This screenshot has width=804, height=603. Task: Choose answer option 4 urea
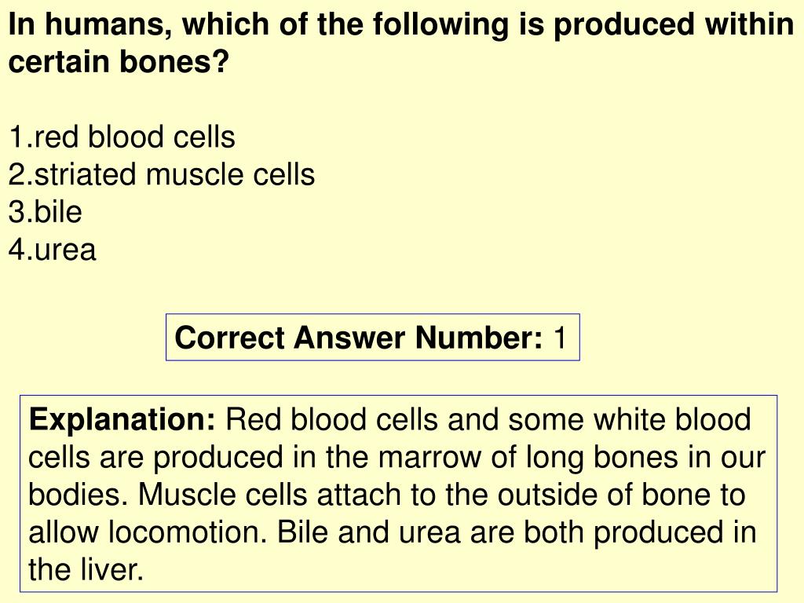tap(53, 250)
